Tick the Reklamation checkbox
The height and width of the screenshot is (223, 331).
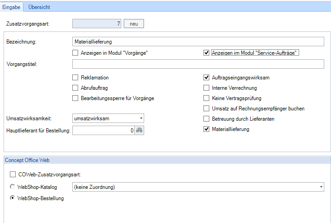pos(75,78)
